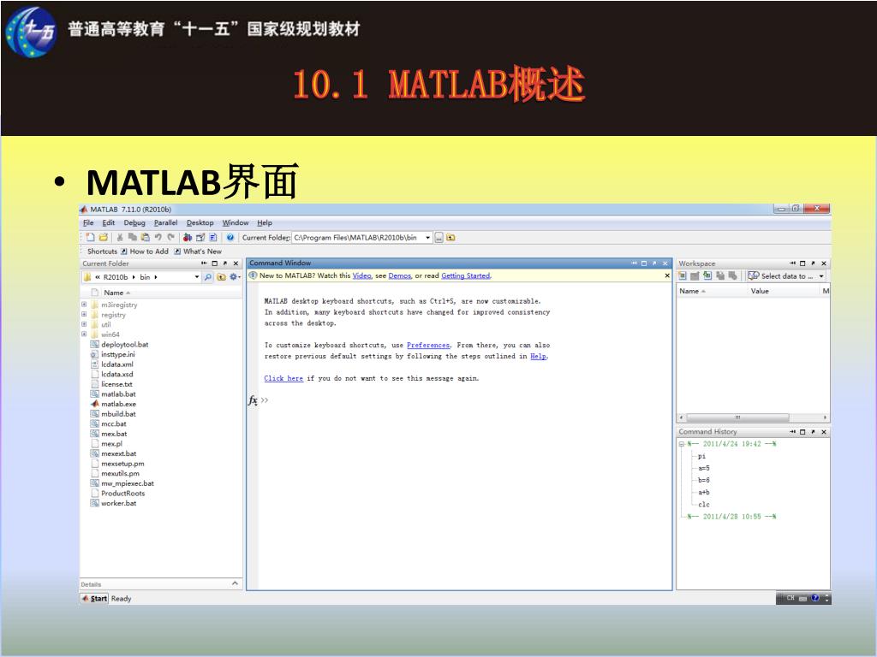The image size is (877, 657).
Task: Expand the util folder
Action: (x=84, y=324)
